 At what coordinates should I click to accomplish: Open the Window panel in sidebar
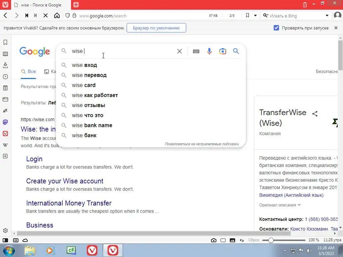click(x=5, y=99)
